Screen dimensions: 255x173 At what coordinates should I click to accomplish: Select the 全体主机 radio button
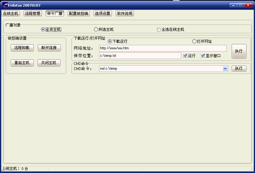point(43,30)
